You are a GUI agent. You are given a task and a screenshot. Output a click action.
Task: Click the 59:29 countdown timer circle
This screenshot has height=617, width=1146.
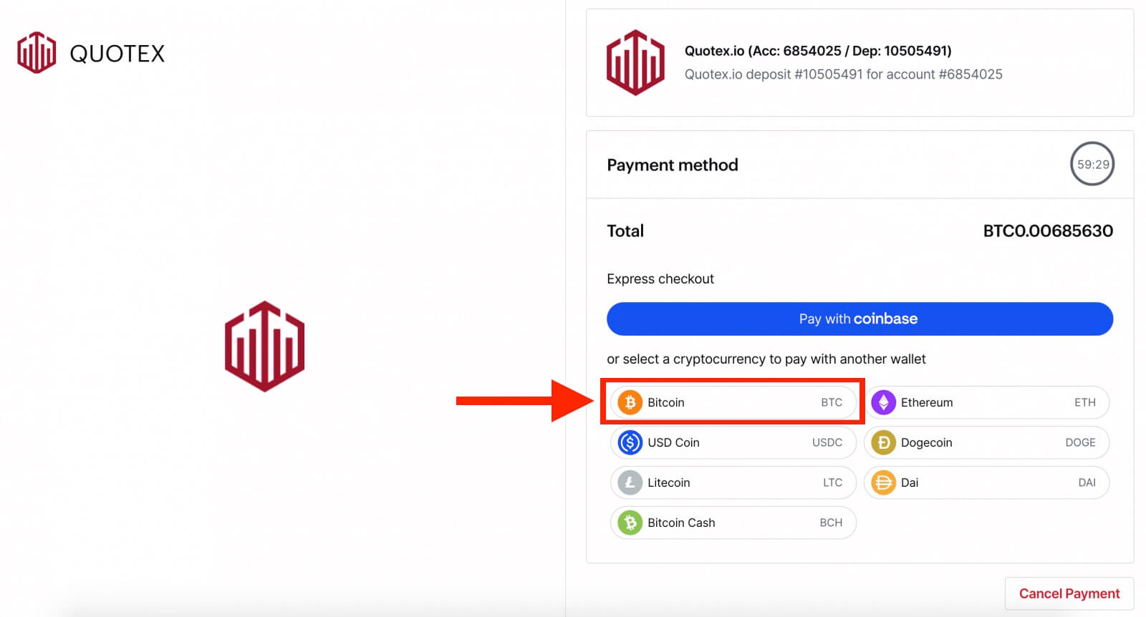tap(1092, 164)
